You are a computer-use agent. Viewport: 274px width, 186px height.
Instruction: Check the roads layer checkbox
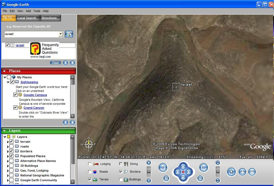(x=11, y=146)
